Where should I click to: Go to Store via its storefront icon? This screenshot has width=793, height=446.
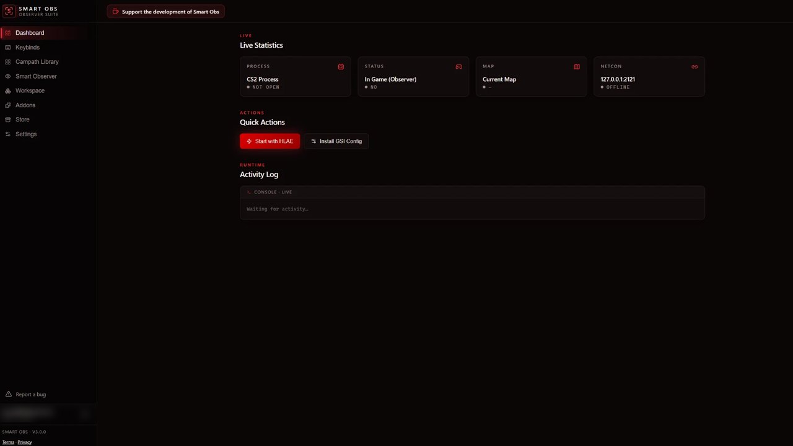coord(8,120)
